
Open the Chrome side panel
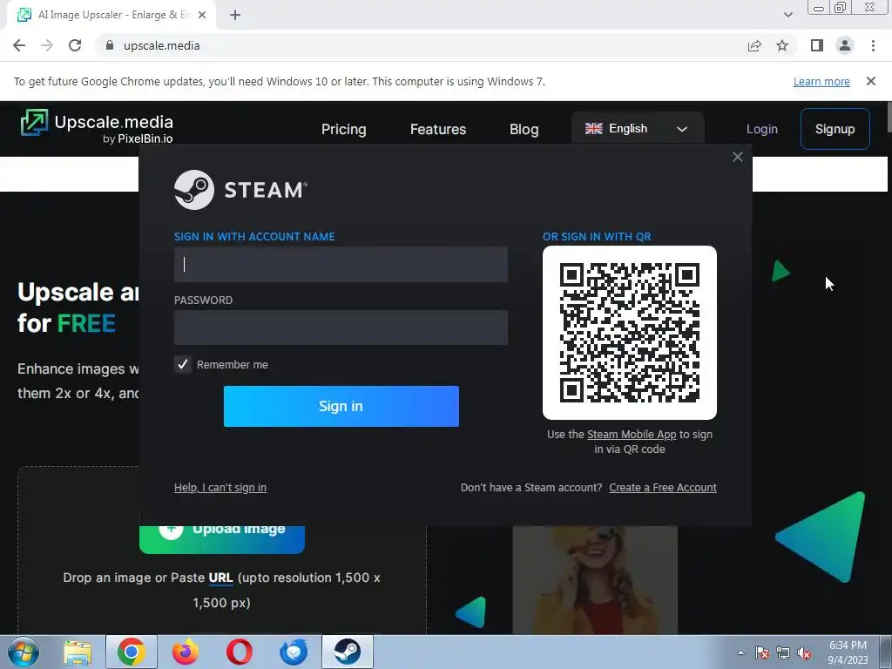pyautogui.click(x=817, y=45)
